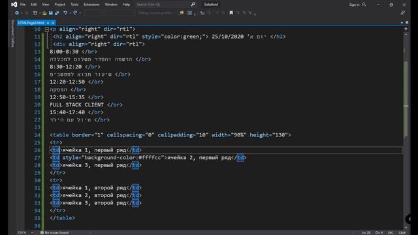Click the Ch column indicator
Image resolution: width=418 pixels, height=235 pixels.
[379, 232]
